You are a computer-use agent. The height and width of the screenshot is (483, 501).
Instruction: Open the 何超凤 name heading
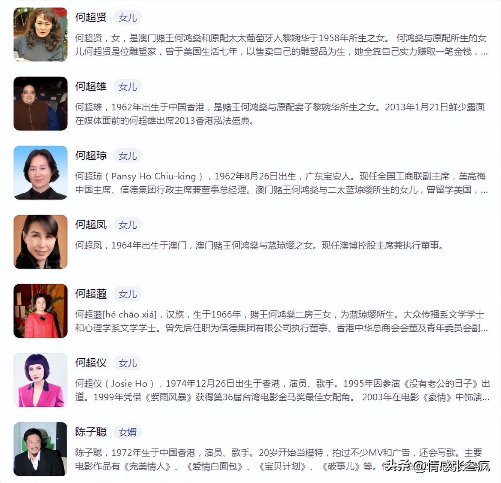(x=91, y=225)
